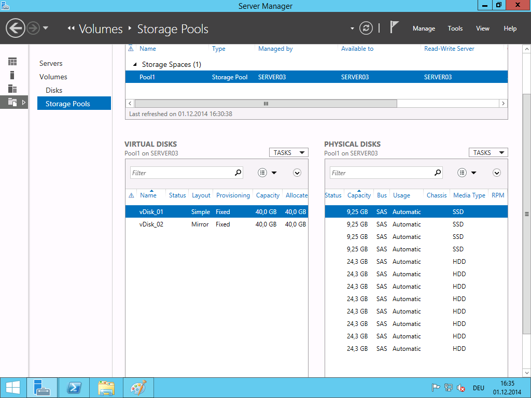This screenshot has height=398, width=531.
Task: Open Virtual Disks list options icon
Action: (x=262, y=173)
